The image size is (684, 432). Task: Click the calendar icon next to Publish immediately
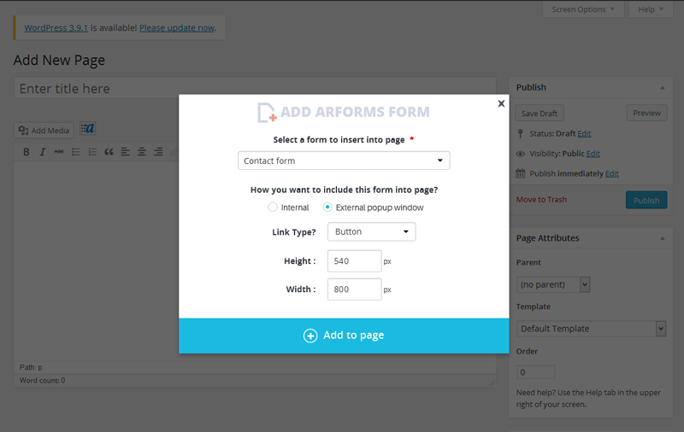point(521,173)
